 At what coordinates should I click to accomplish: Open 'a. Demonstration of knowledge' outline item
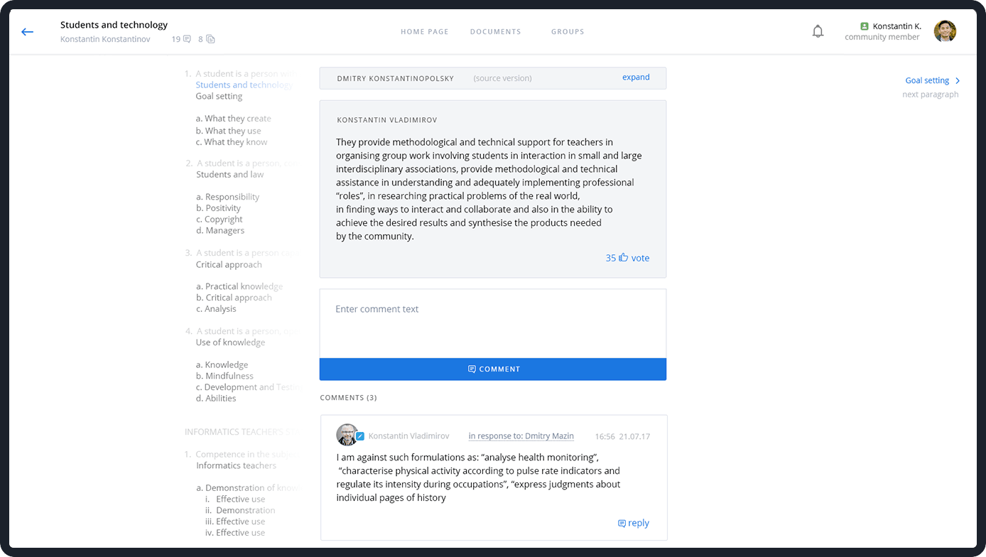pyautogui.click(x=249, y=488)
